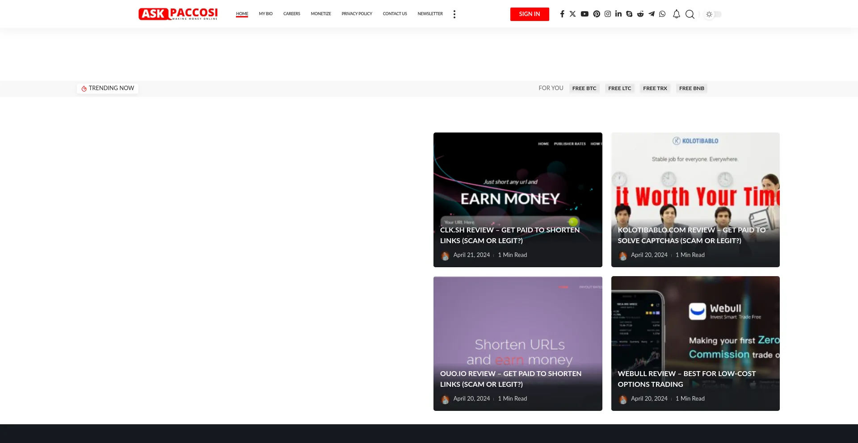Click the flame icon beside Trending Now

pos(84,88)
